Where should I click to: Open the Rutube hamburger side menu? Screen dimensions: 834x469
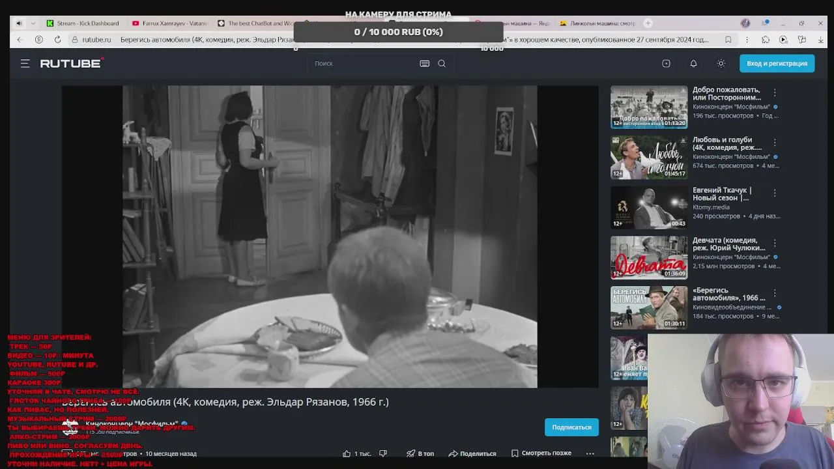[x=25, y=63]
